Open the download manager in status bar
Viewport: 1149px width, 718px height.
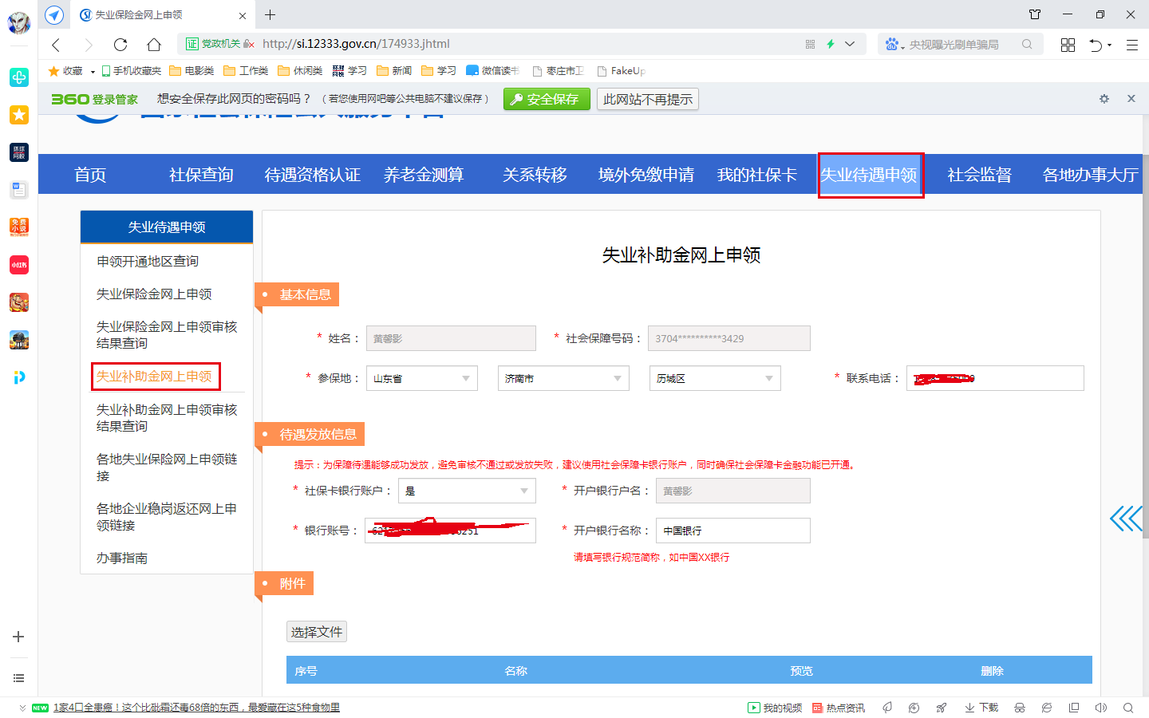click(981, 708)
